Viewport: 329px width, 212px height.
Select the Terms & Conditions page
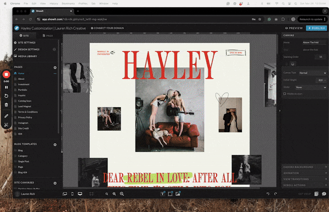28,112
